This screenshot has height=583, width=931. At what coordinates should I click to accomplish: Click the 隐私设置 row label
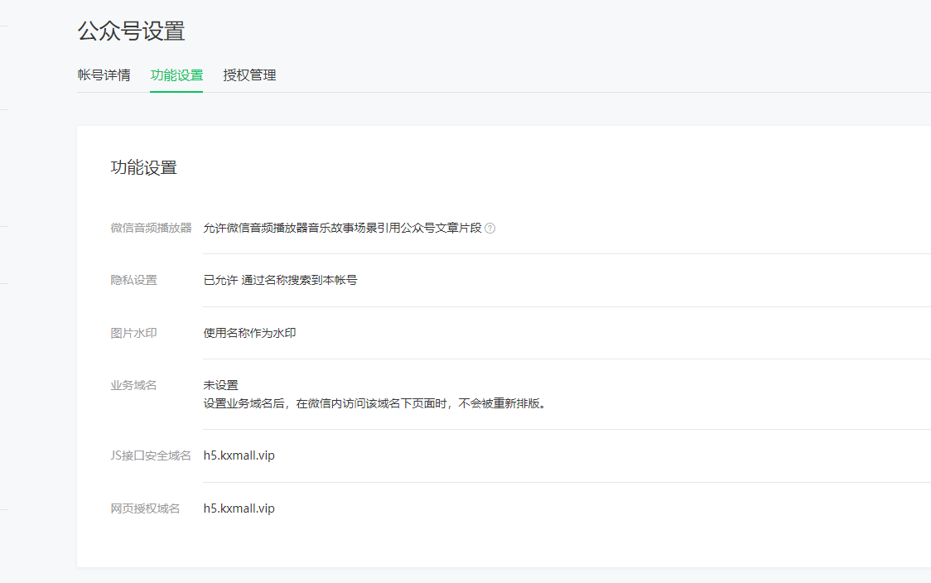133,280
